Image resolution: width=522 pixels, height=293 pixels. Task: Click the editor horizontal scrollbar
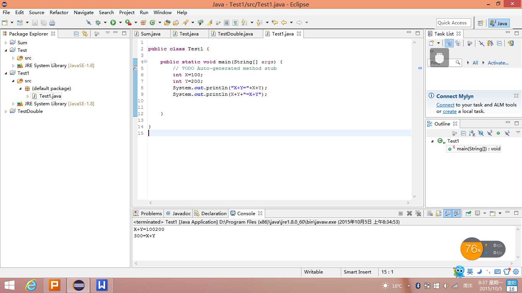(x=279, y=203)
